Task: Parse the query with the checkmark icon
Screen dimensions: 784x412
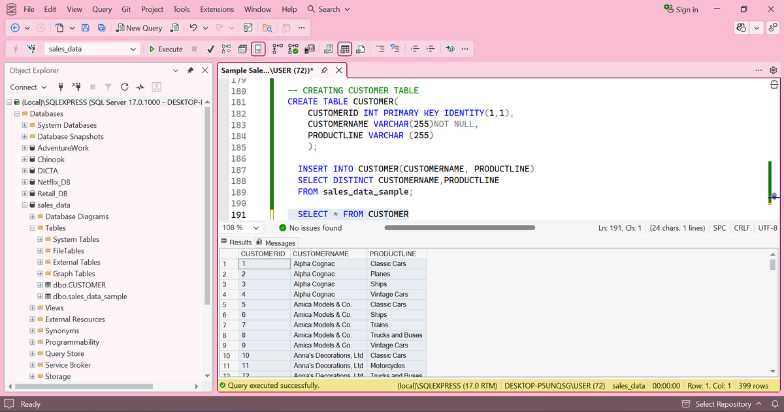Action: coord(210,49)
